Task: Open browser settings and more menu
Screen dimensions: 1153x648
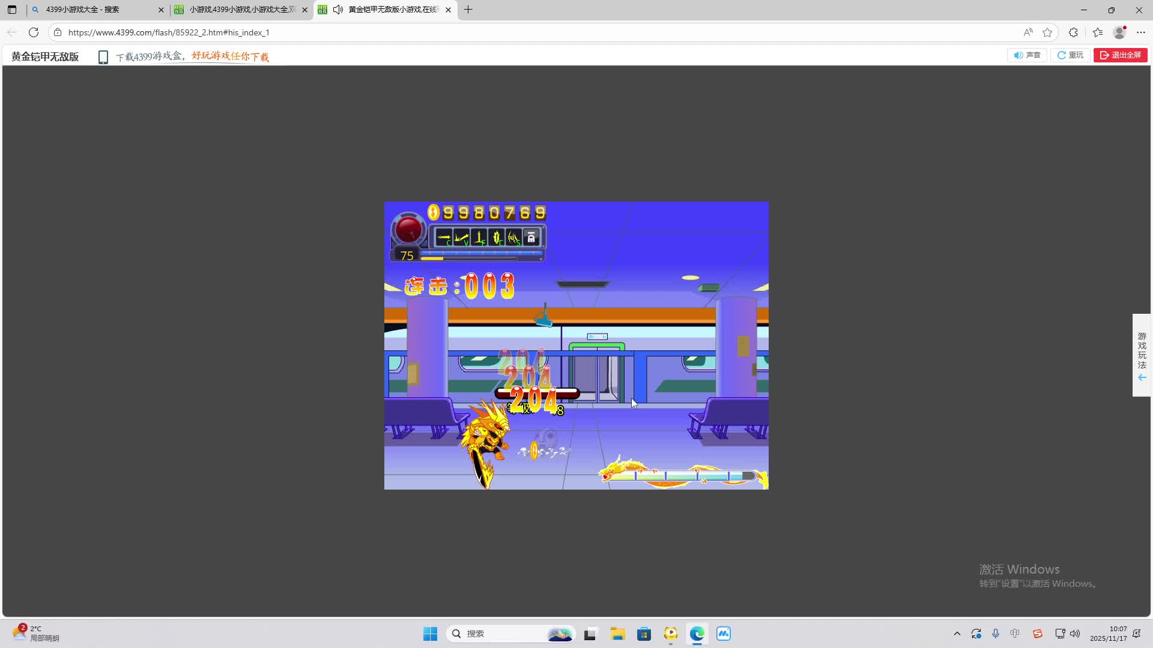Action: coord(1141,32)
